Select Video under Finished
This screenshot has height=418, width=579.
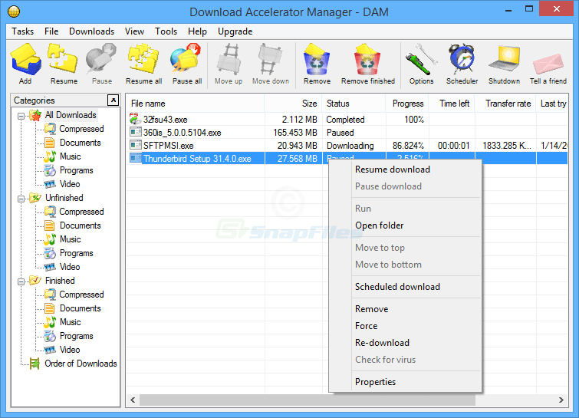70,350
